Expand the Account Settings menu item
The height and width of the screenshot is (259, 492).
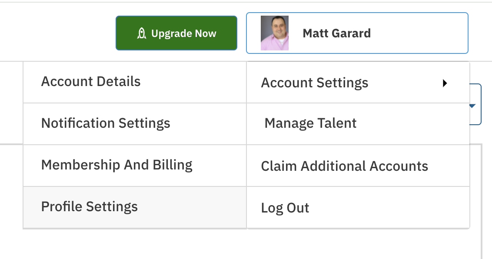point(358,82)
